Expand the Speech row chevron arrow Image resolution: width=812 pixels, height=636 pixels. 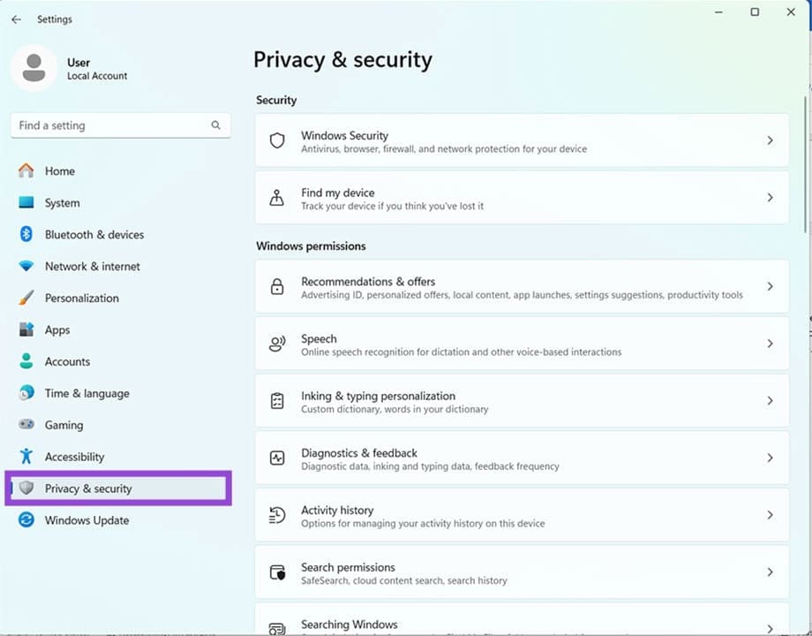pos(770,344)
